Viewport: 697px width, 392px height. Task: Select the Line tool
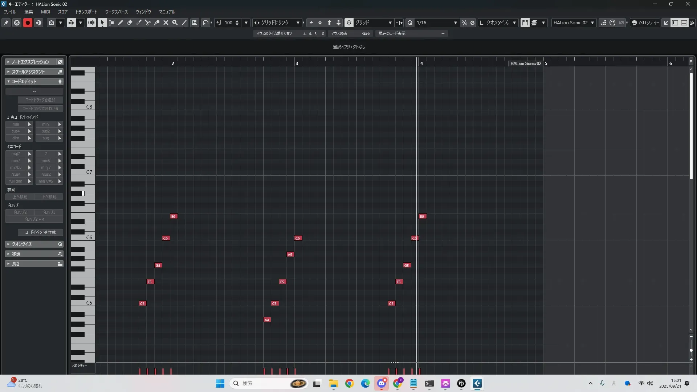pyautogui.click(x=184, y=23)
